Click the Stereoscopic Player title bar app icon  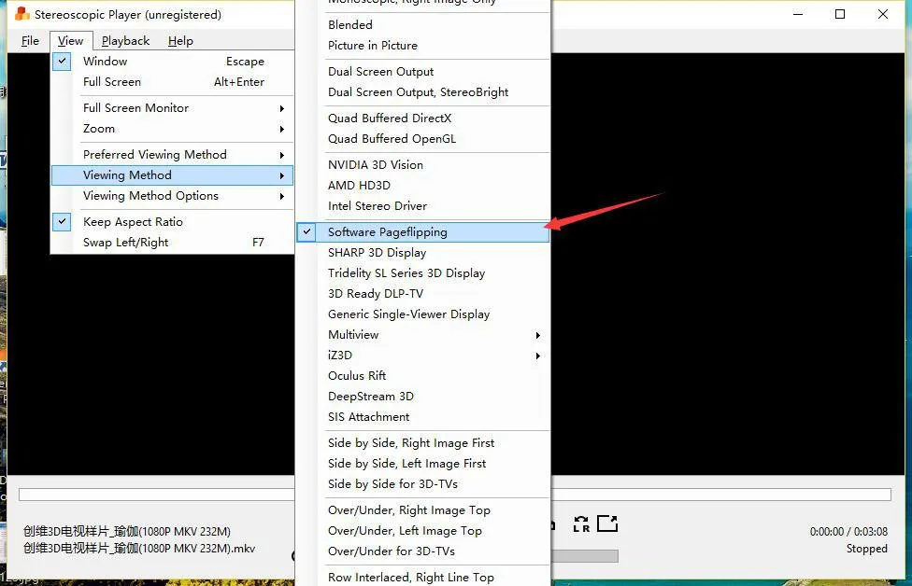coord(22,14)
